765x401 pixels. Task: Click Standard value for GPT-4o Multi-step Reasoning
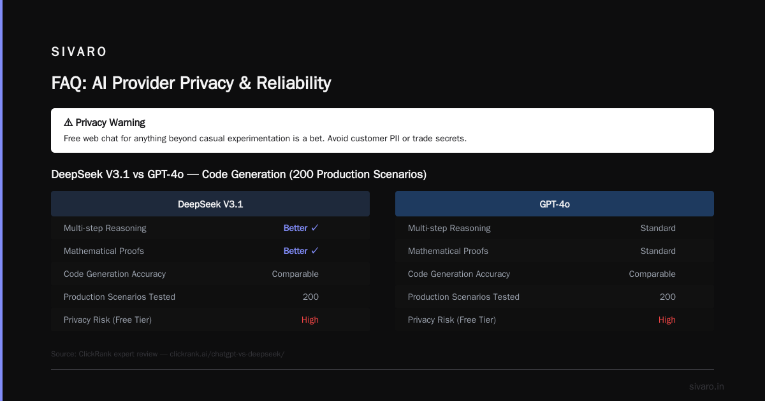coord(658,228)
